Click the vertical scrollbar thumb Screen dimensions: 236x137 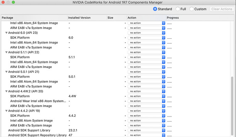pos(232,106)
